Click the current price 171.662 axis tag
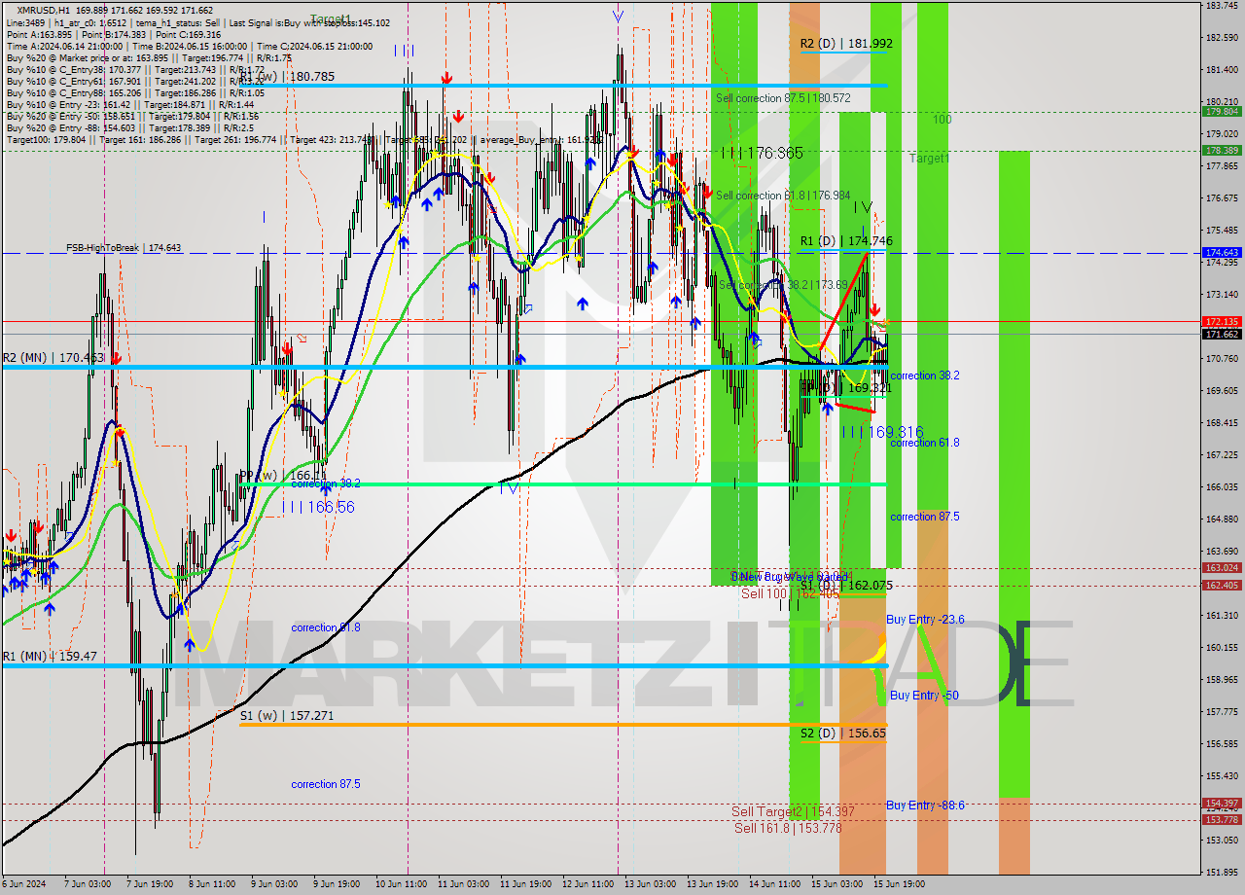The width and height of the screenshot is (1245, 895). (1222, 334)
